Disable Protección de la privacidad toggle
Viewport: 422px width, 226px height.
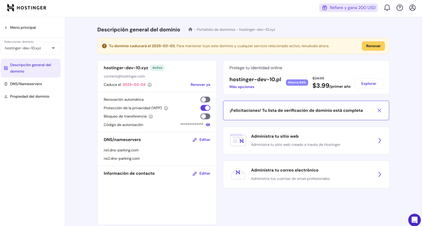click(205, 108)
